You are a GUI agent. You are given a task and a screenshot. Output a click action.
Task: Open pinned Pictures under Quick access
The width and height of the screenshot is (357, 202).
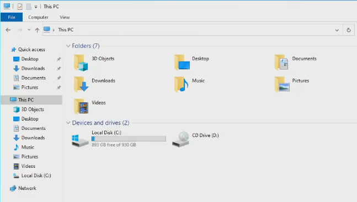[30, 88]
